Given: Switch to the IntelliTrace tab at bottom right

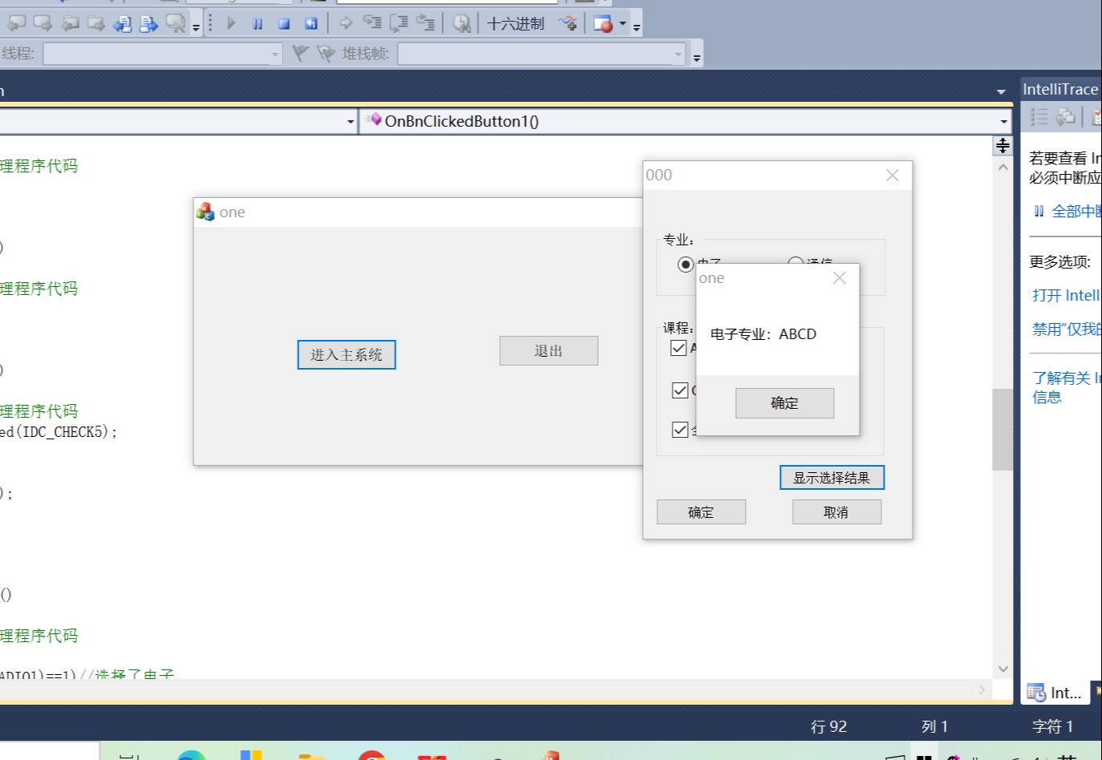Looking at the screenshot, I should pos(1055,693).
